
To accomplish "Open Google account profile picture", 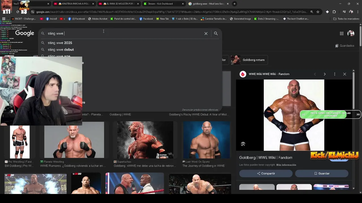I will point(351,33).
